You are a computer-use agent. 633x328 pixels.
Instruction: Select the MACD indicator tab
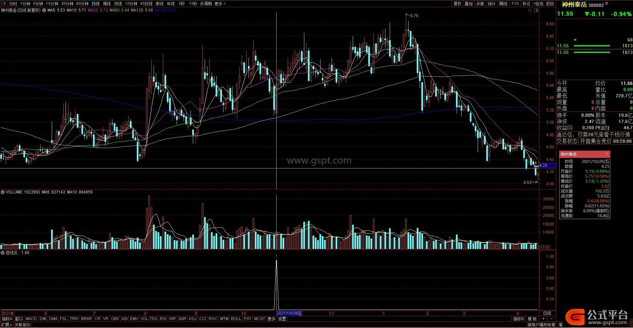(x=31, y=319)
